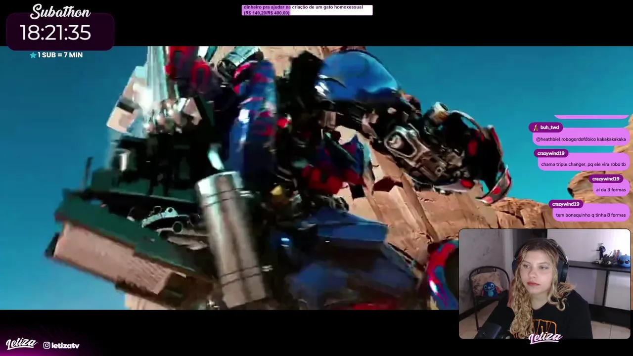Click the 'letizatv' handle text

click(65, 345)
